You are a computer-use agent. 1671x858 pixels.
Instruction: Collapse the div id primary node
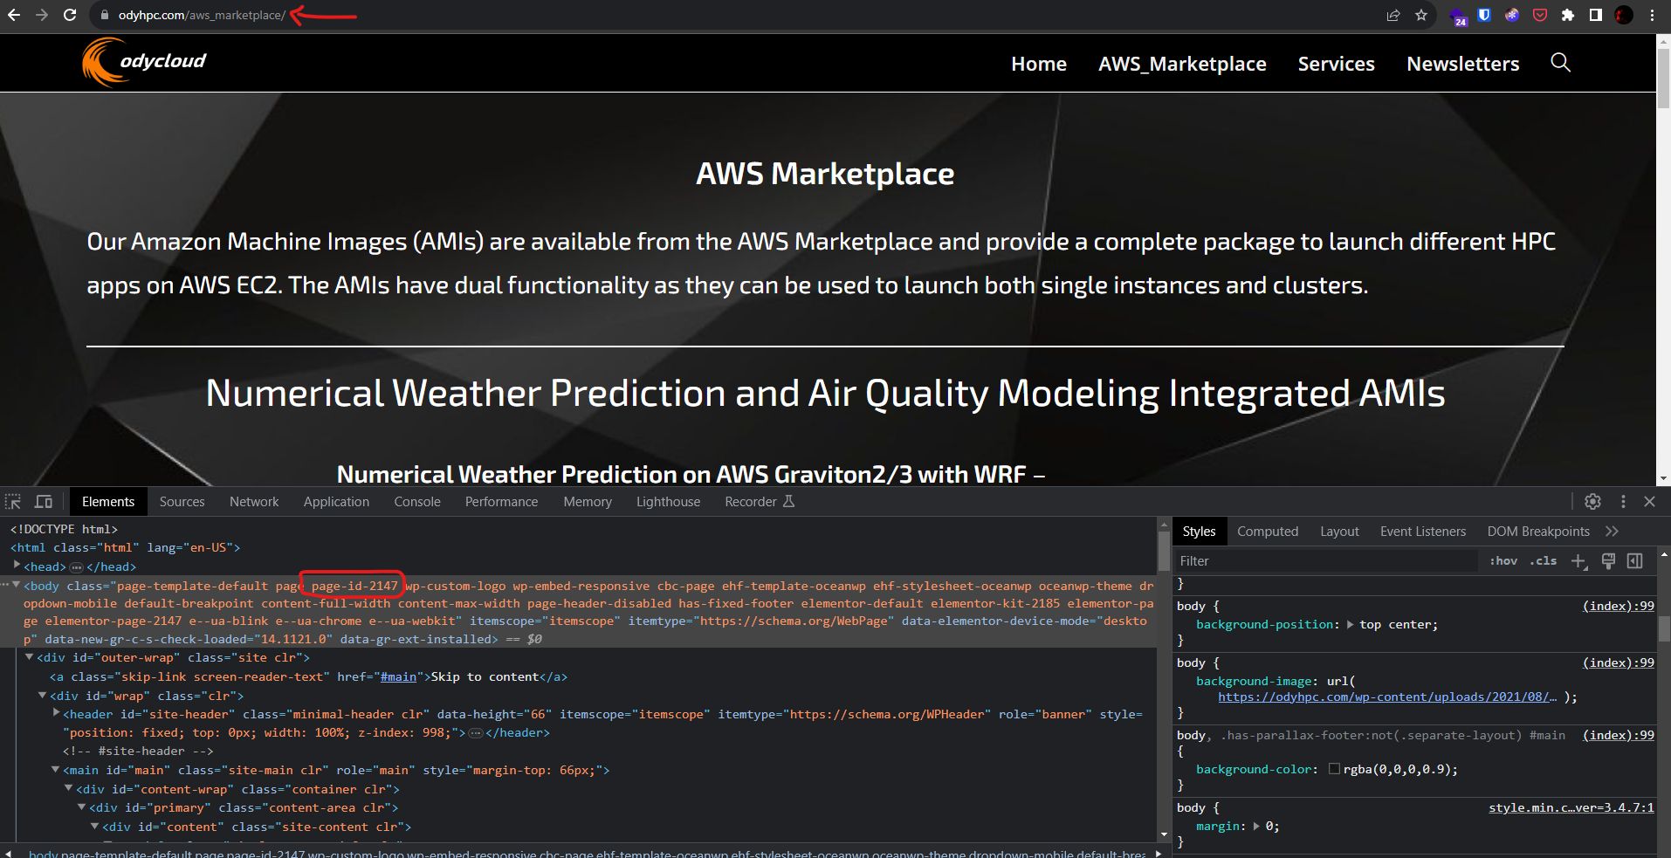82,807
